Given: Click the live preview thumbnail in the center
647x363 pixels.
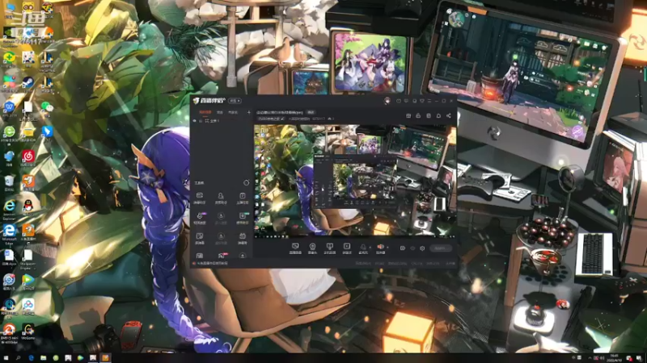Looking at the screenshot, I should tap(355, 180).
